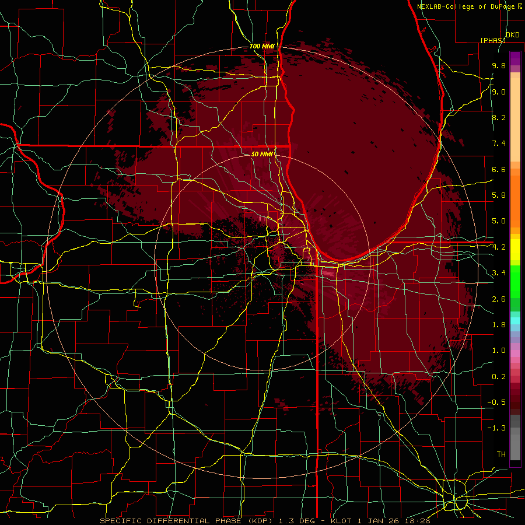Click the 3.4 scale value
This screenshot has width=525, height=525.
click(x=499, y=273)
